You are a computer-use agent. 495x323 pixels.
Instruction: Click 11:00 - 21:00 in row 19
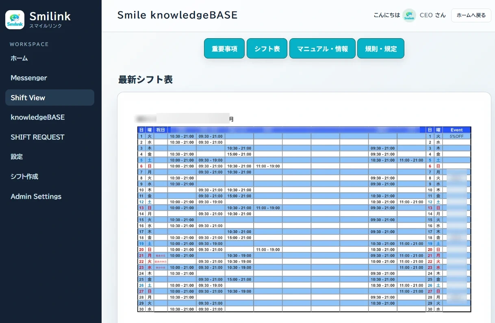(x=411, y=244)
